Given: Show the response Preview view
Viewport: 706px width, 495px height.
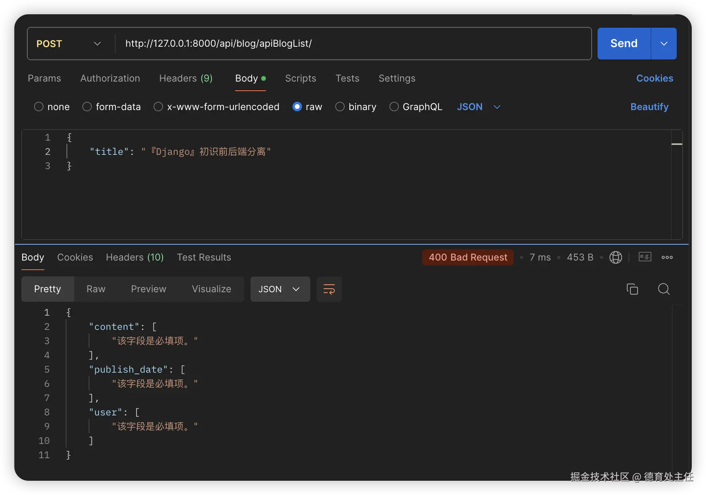Looking at the screenshot, I should coord(149,289).
